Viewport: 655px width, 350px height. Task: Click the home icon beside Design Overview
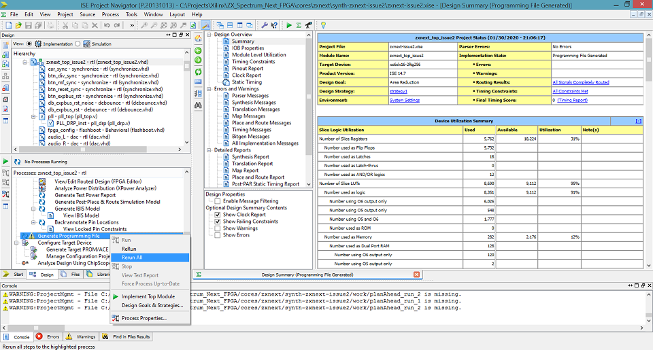(199, 38)
